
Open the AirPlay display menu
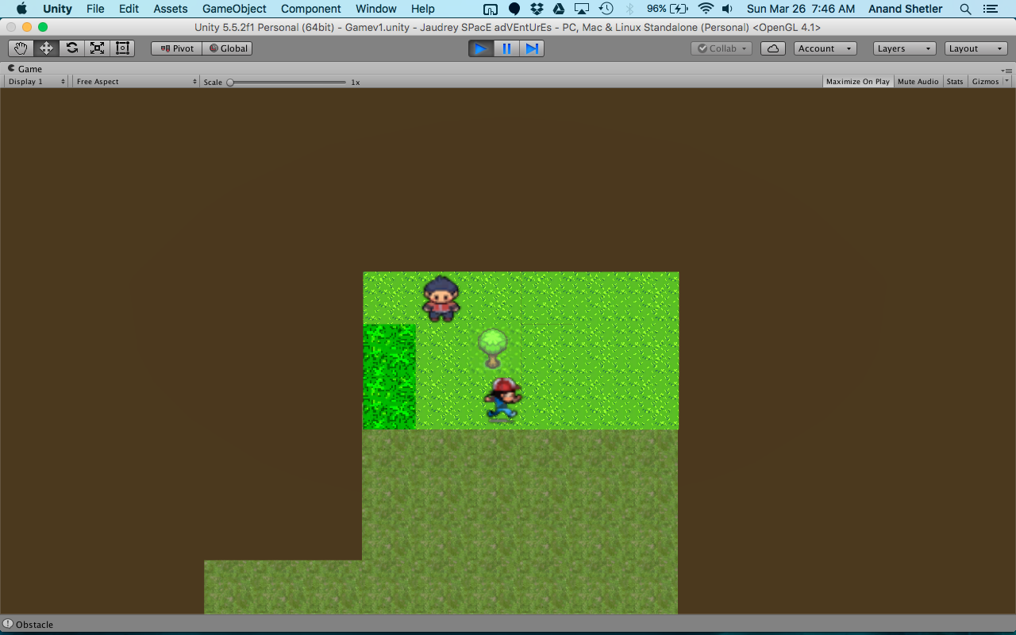[x=582, y=9]
